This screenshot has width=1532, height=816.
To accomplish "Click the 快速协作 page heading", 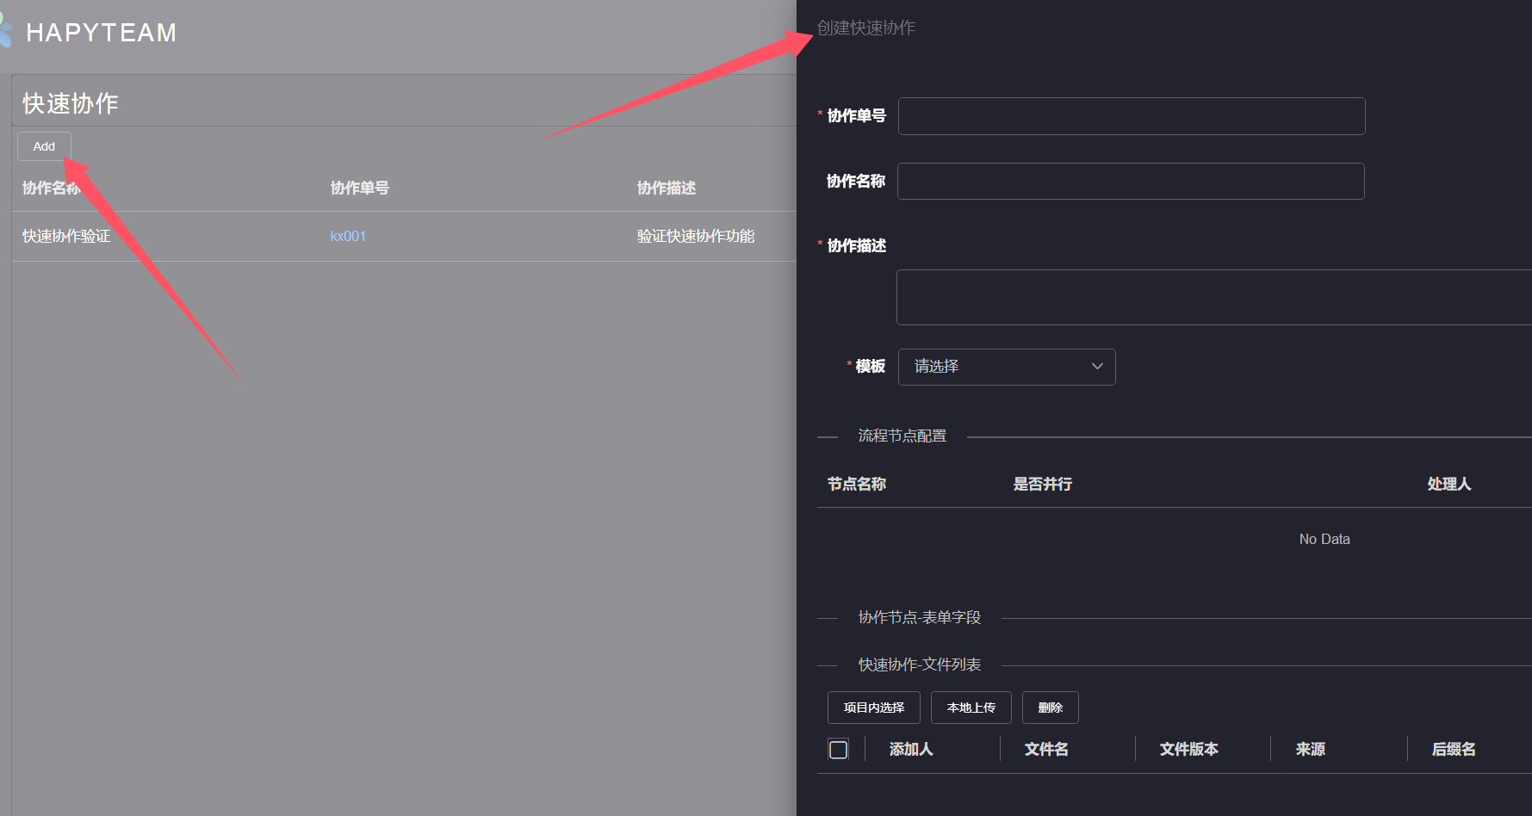I will pyautogui.click(x=71, y=103).
